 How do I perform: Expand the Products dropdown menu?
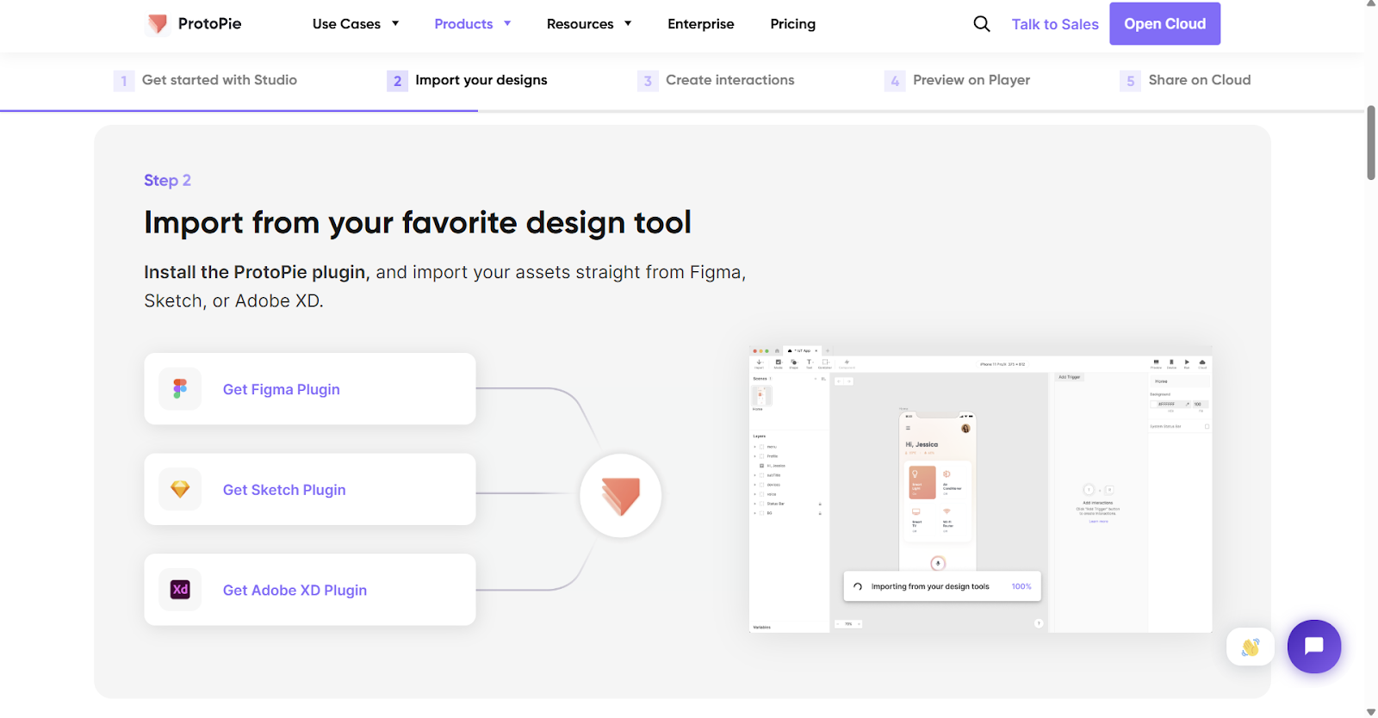472,24
